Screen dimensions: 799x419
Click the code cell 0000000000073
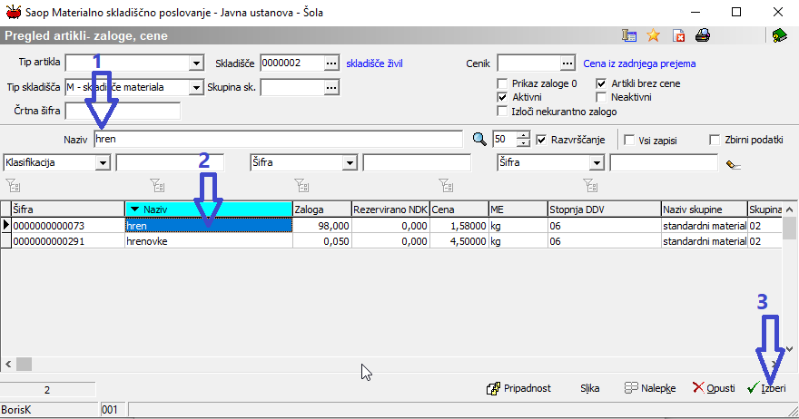[68, 226]
